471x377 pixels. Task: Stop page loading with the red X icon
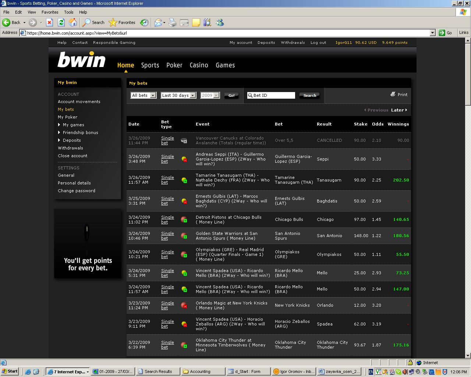point(49,22)
